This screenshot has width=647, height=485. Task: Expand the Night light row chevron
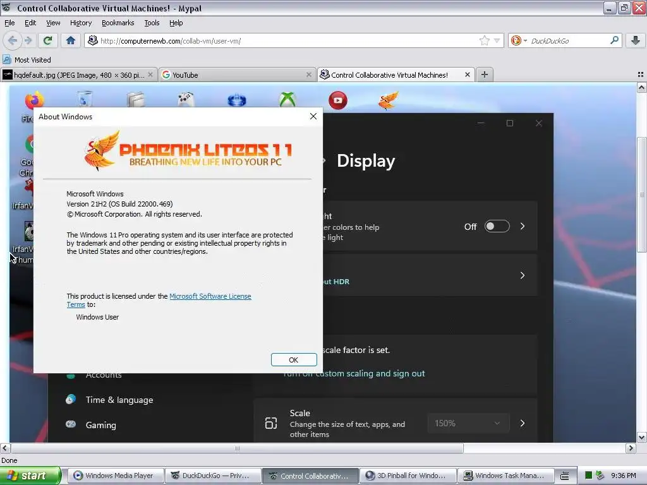(523, 227)
